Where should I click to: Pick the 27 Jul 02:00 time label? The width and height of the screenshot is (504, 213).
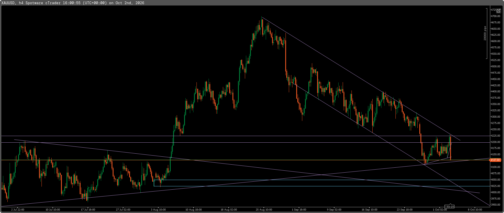[x=123, y=210]
